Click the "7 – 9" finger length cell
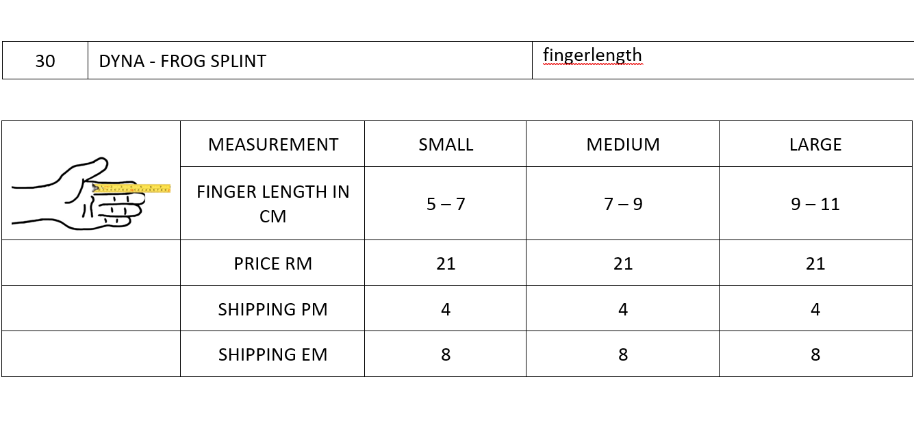The height and width of the screenshot is (440, 914). (x=623, y=204)
